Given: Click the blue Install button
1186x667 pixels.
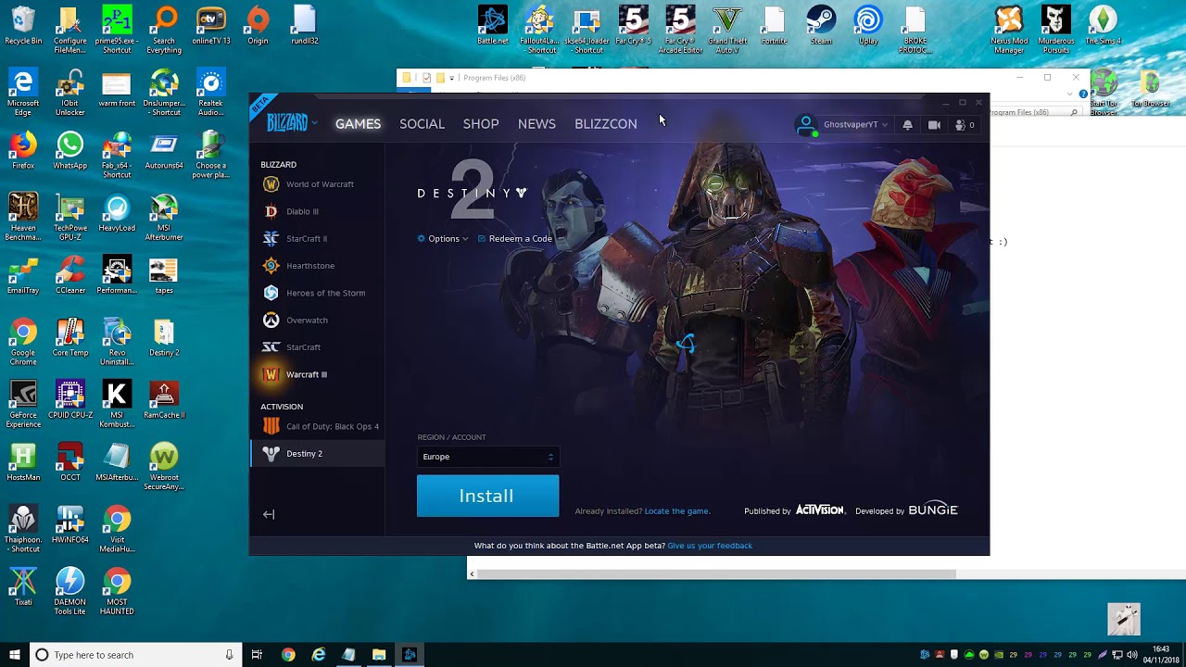Looking at the screenshot, I should (487, 496).
